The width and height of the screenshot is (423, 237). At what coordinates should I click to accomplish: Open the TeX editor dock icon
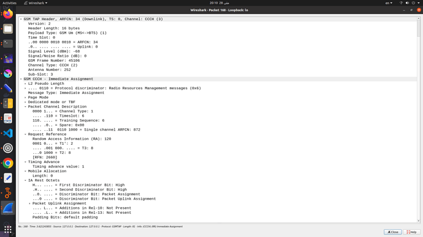[8, 59]
